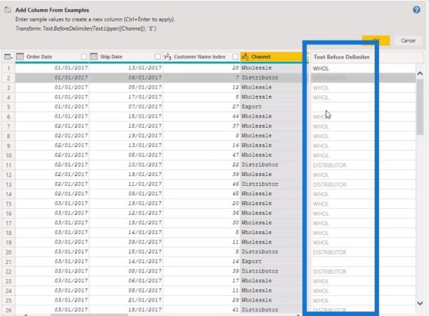Select row number 2 header

[8, 78]
